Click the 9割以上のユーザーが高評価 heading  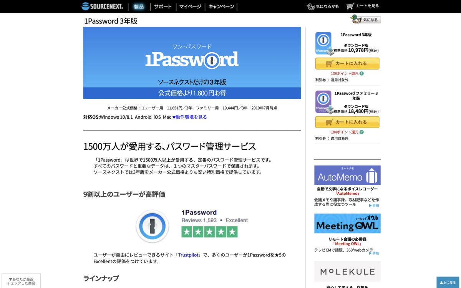tap(124, 194)
